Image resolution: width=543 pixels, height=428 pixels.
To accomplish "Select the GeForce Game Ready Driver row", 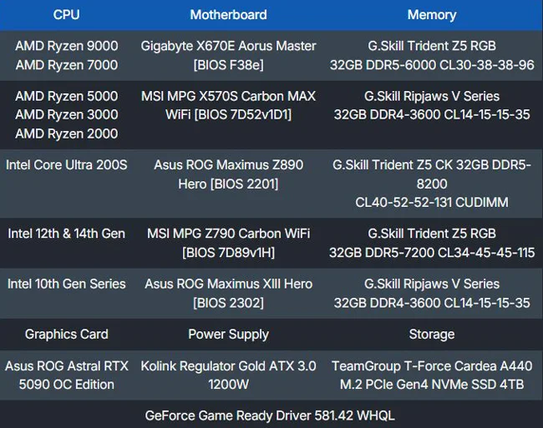I will 270,415.
